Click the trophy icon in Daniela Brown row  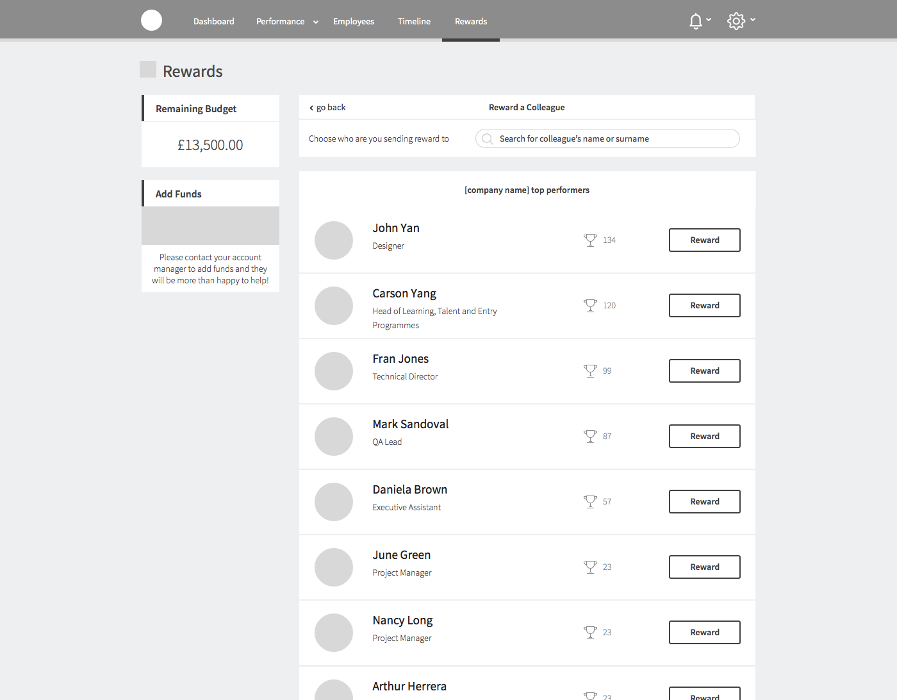[590, 501]
